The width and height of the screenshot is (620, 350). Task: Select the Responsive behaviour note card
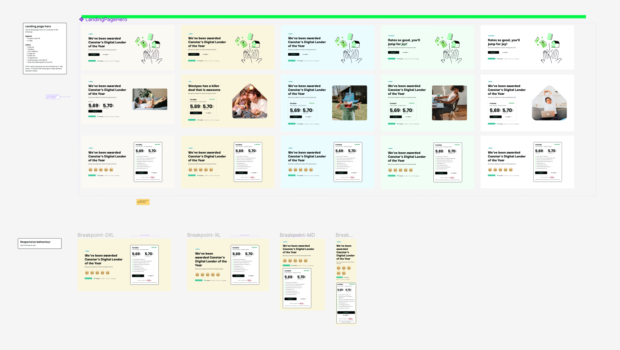[x=40, y=244]
